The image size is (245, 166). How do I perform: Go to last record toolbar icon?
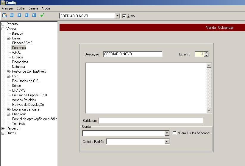(34, 15)
